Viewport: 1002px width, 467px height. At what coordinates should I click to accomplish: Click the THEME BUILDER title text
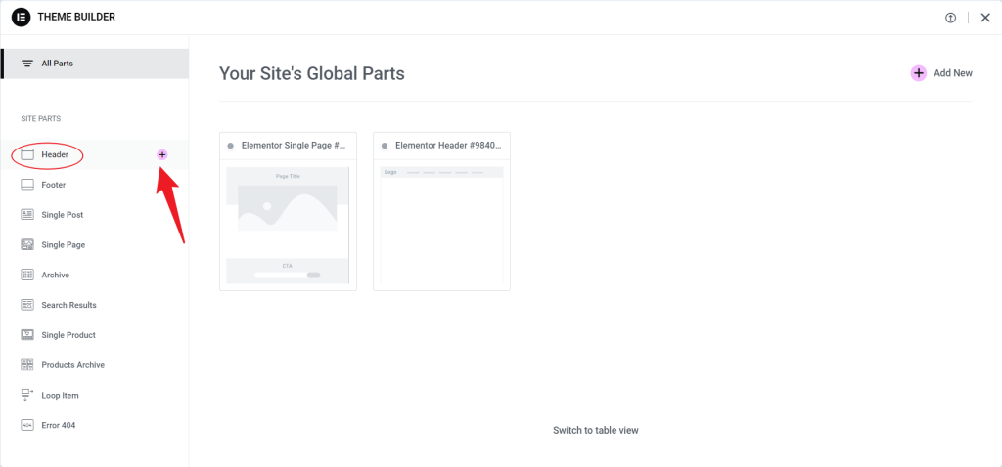coord(76,18)
